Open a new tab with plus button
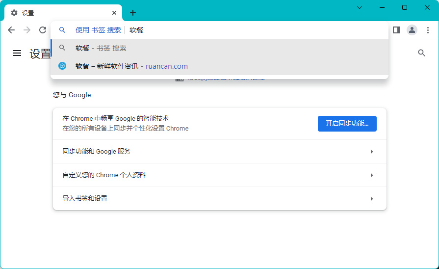Viewport: 439px width, 269px height. coord(132,13)
